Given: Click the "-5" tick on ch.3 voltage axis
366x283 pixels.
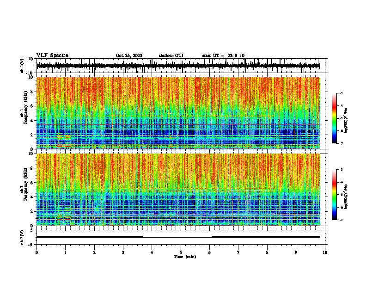Looking at the screenshot, I should tap(31, 245).
